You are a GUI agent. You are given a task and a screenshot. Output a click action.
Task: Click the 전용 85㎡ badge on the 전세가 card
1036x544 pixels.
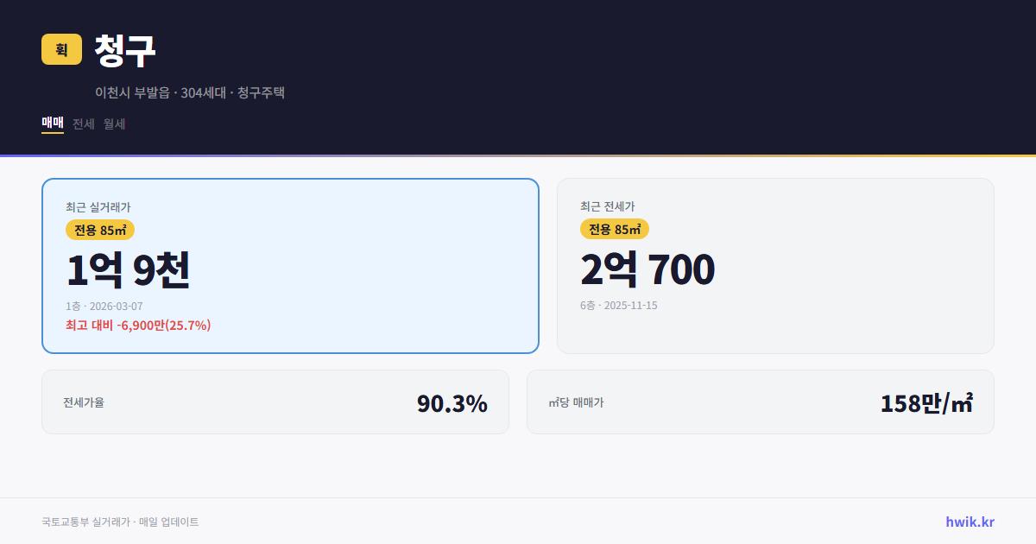[x=615, y=229]
